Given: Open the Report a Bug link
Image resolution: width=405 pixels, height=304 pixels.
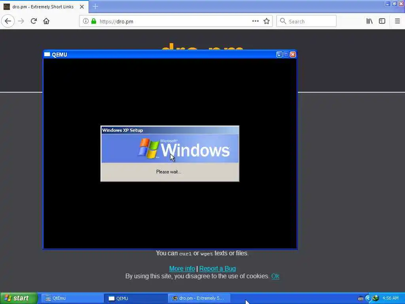Looking at the screenshot, I should coord(218,269).
